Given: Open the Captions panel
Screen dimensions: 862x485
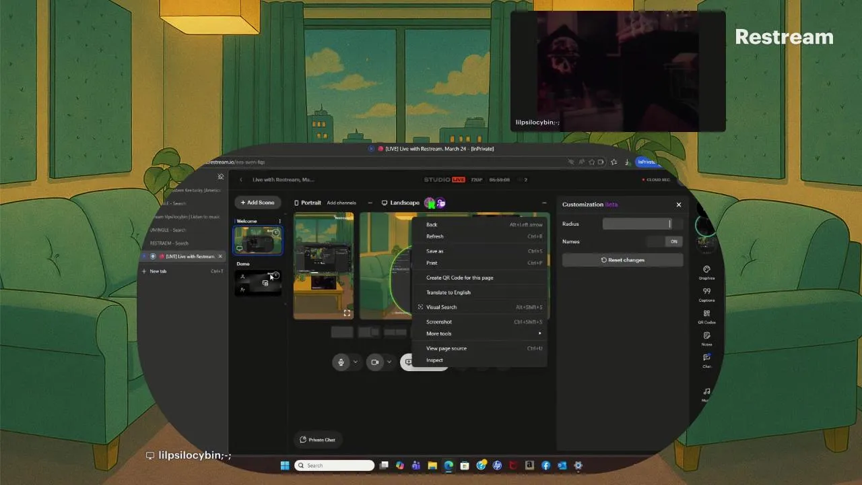Looking at the screenshot, I should [x=706, y=294].
